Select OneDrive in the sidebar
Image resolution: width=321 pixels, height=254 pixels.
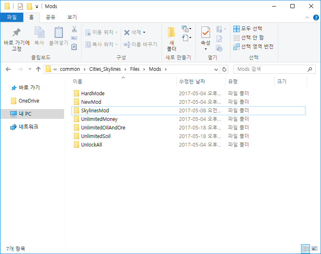coord(25,101)
